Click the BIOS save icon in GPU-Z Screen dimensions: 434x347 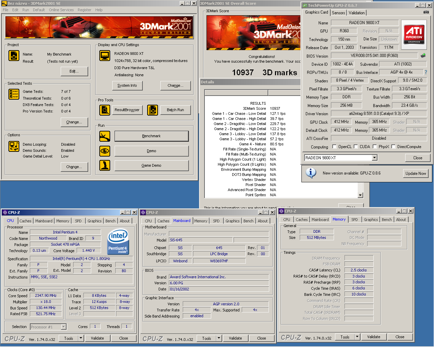click(x=423, y=56)
